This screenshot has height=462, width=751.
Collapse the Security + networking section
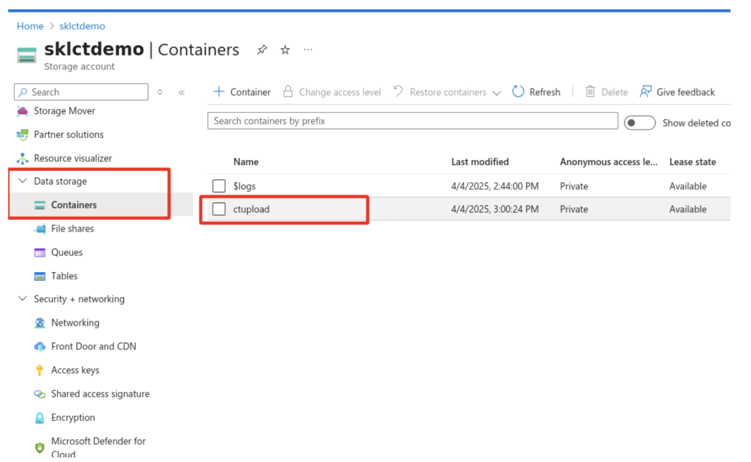pos(23,298)
